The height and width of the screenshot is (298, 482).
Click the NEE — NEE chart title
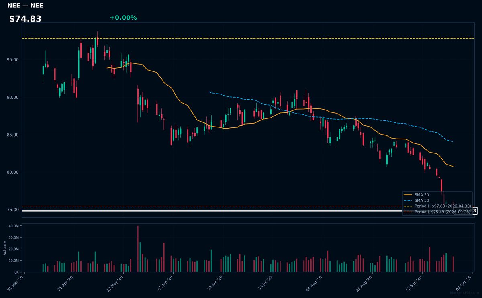(25, 6)
